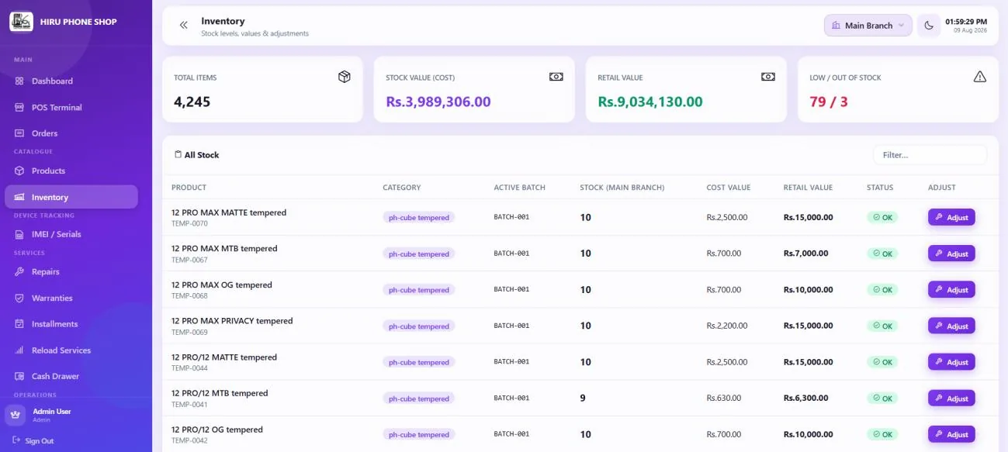Click the IMEI / Serials icon

click(19, 234)
